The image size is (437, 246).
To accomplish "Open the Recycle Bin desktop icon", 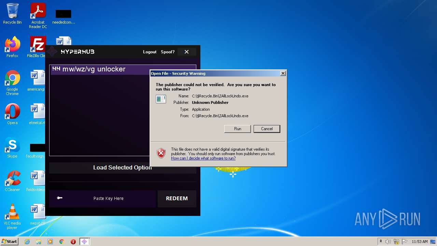I will (x=12, y=14).
